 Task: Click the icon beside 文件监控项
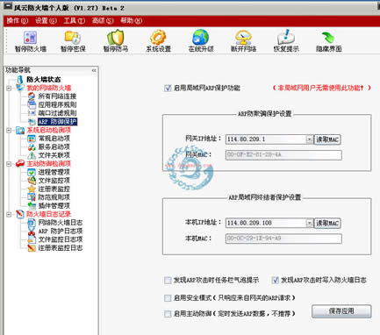coord(32,181)
